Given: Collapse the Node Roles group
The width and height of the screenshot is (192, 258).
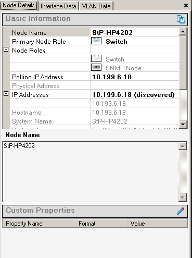Looking at the screenshot, I should click(6, 50).
